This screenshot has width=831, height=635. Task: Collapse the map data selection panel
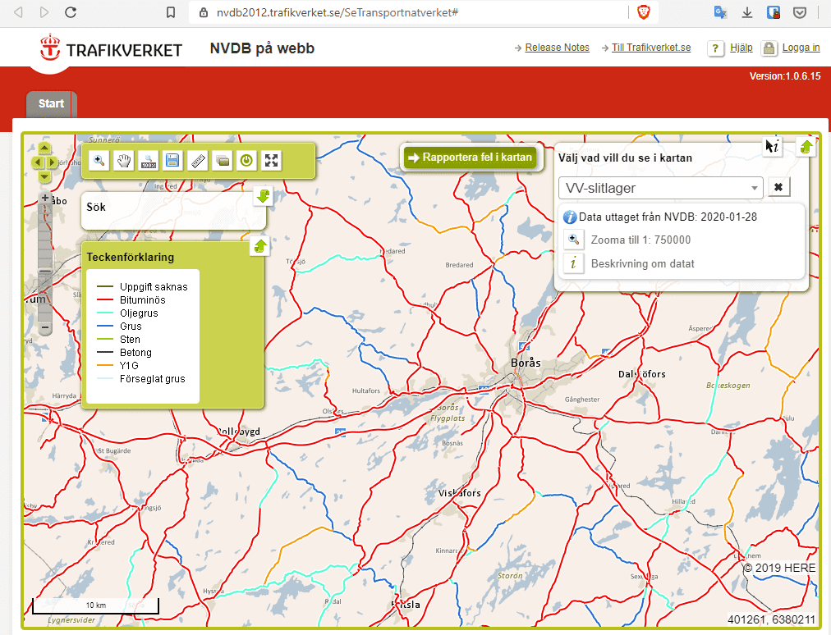[806, 146]
